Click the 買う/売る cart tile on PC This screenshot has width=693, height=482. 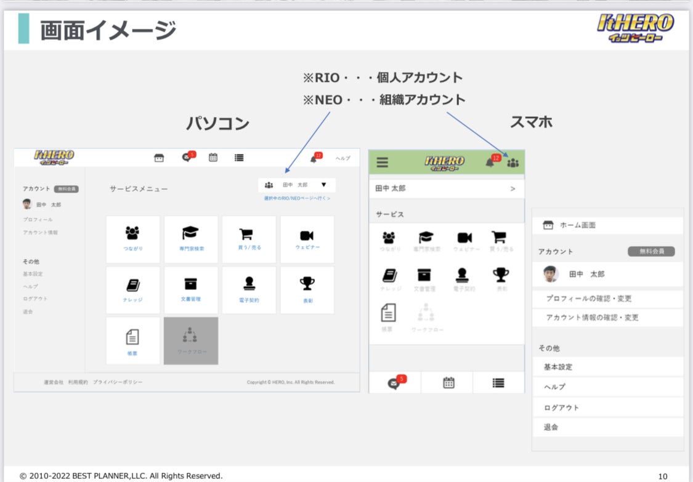(x=248, y=239)
